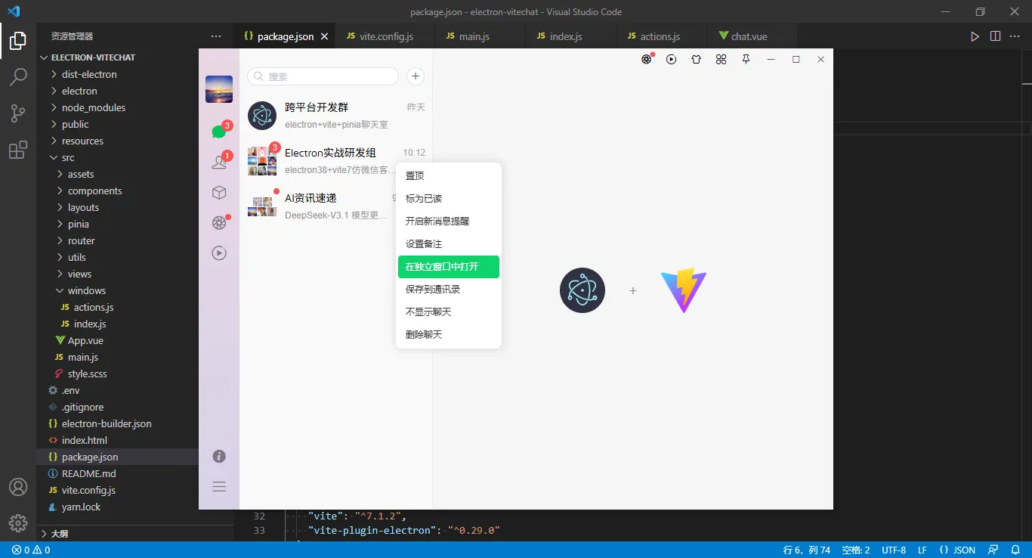The width and height of the screenshot is (1032, 558).
Task: Click JSON language mode in the status bar
Action: [x=958, y=550]
